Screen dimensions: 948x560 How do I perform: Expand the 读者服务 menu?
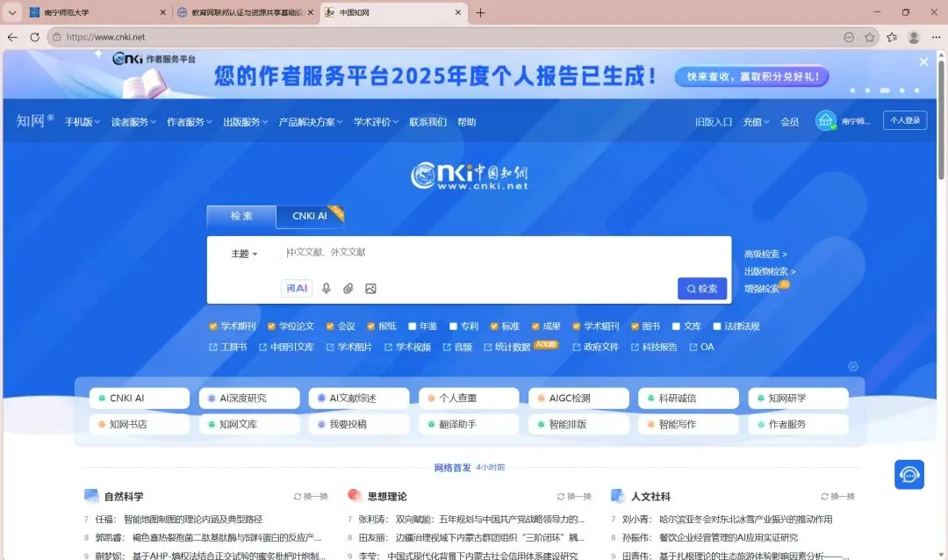133,122
